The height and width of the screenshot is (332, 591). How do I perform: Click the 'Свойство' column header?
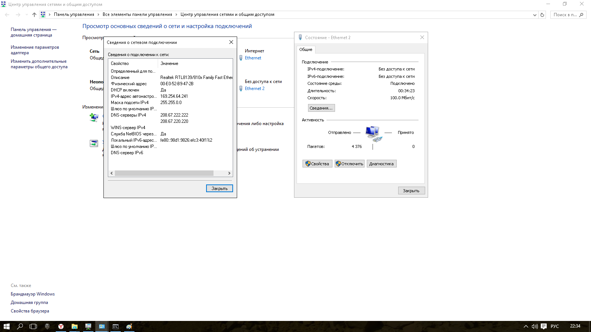pos(133,63)
